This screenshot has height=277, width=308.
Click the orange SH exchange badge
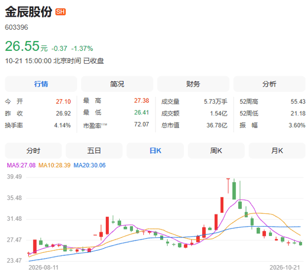(61, 12)
